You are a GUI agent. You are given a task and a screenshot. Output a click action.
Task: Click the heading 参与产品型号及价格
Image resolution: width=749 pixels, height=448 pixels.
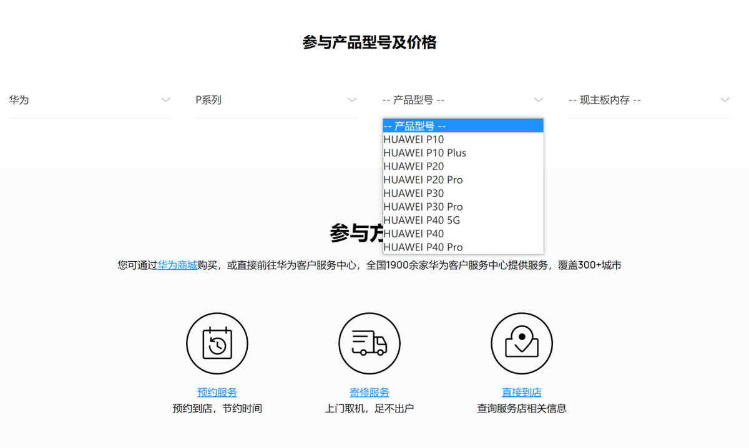click(x=370, y=42)
